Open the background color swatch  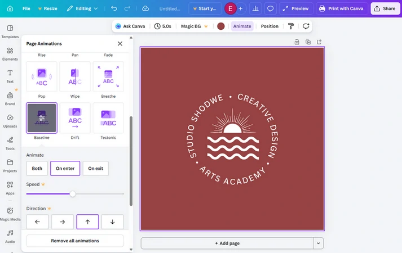point(221,26)
